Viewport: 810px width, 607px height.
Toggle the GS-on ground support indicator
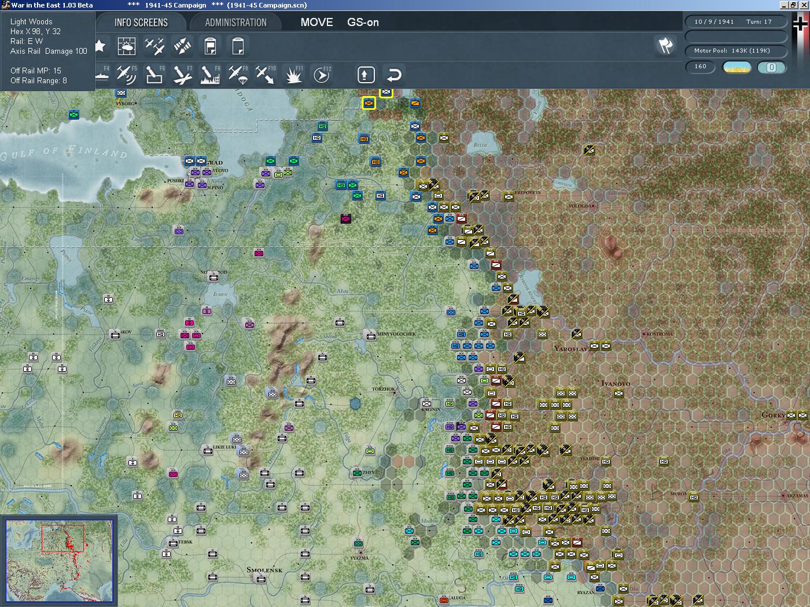[x=363, y=23]
